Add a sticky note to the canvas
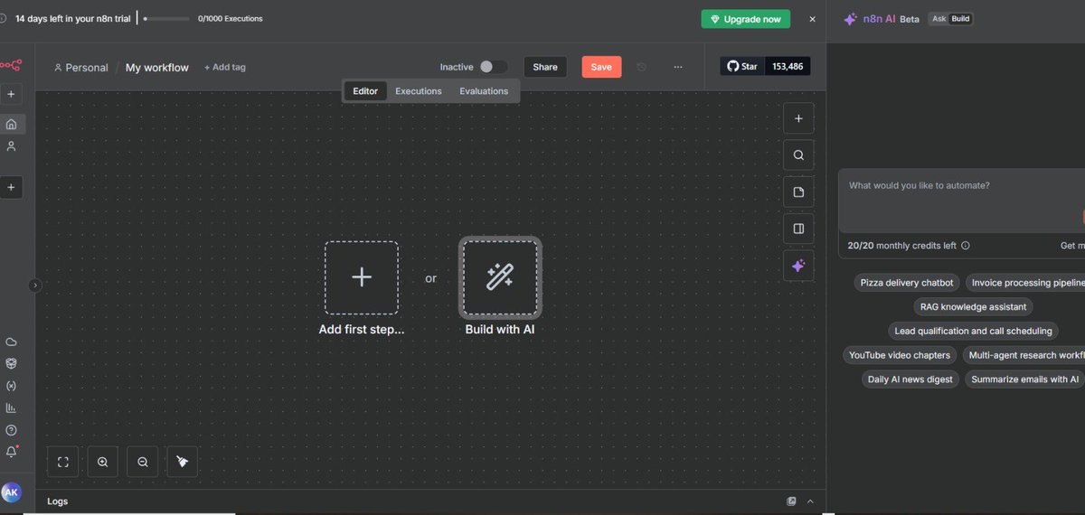The image size is (1085, 515). coord(798,192)
